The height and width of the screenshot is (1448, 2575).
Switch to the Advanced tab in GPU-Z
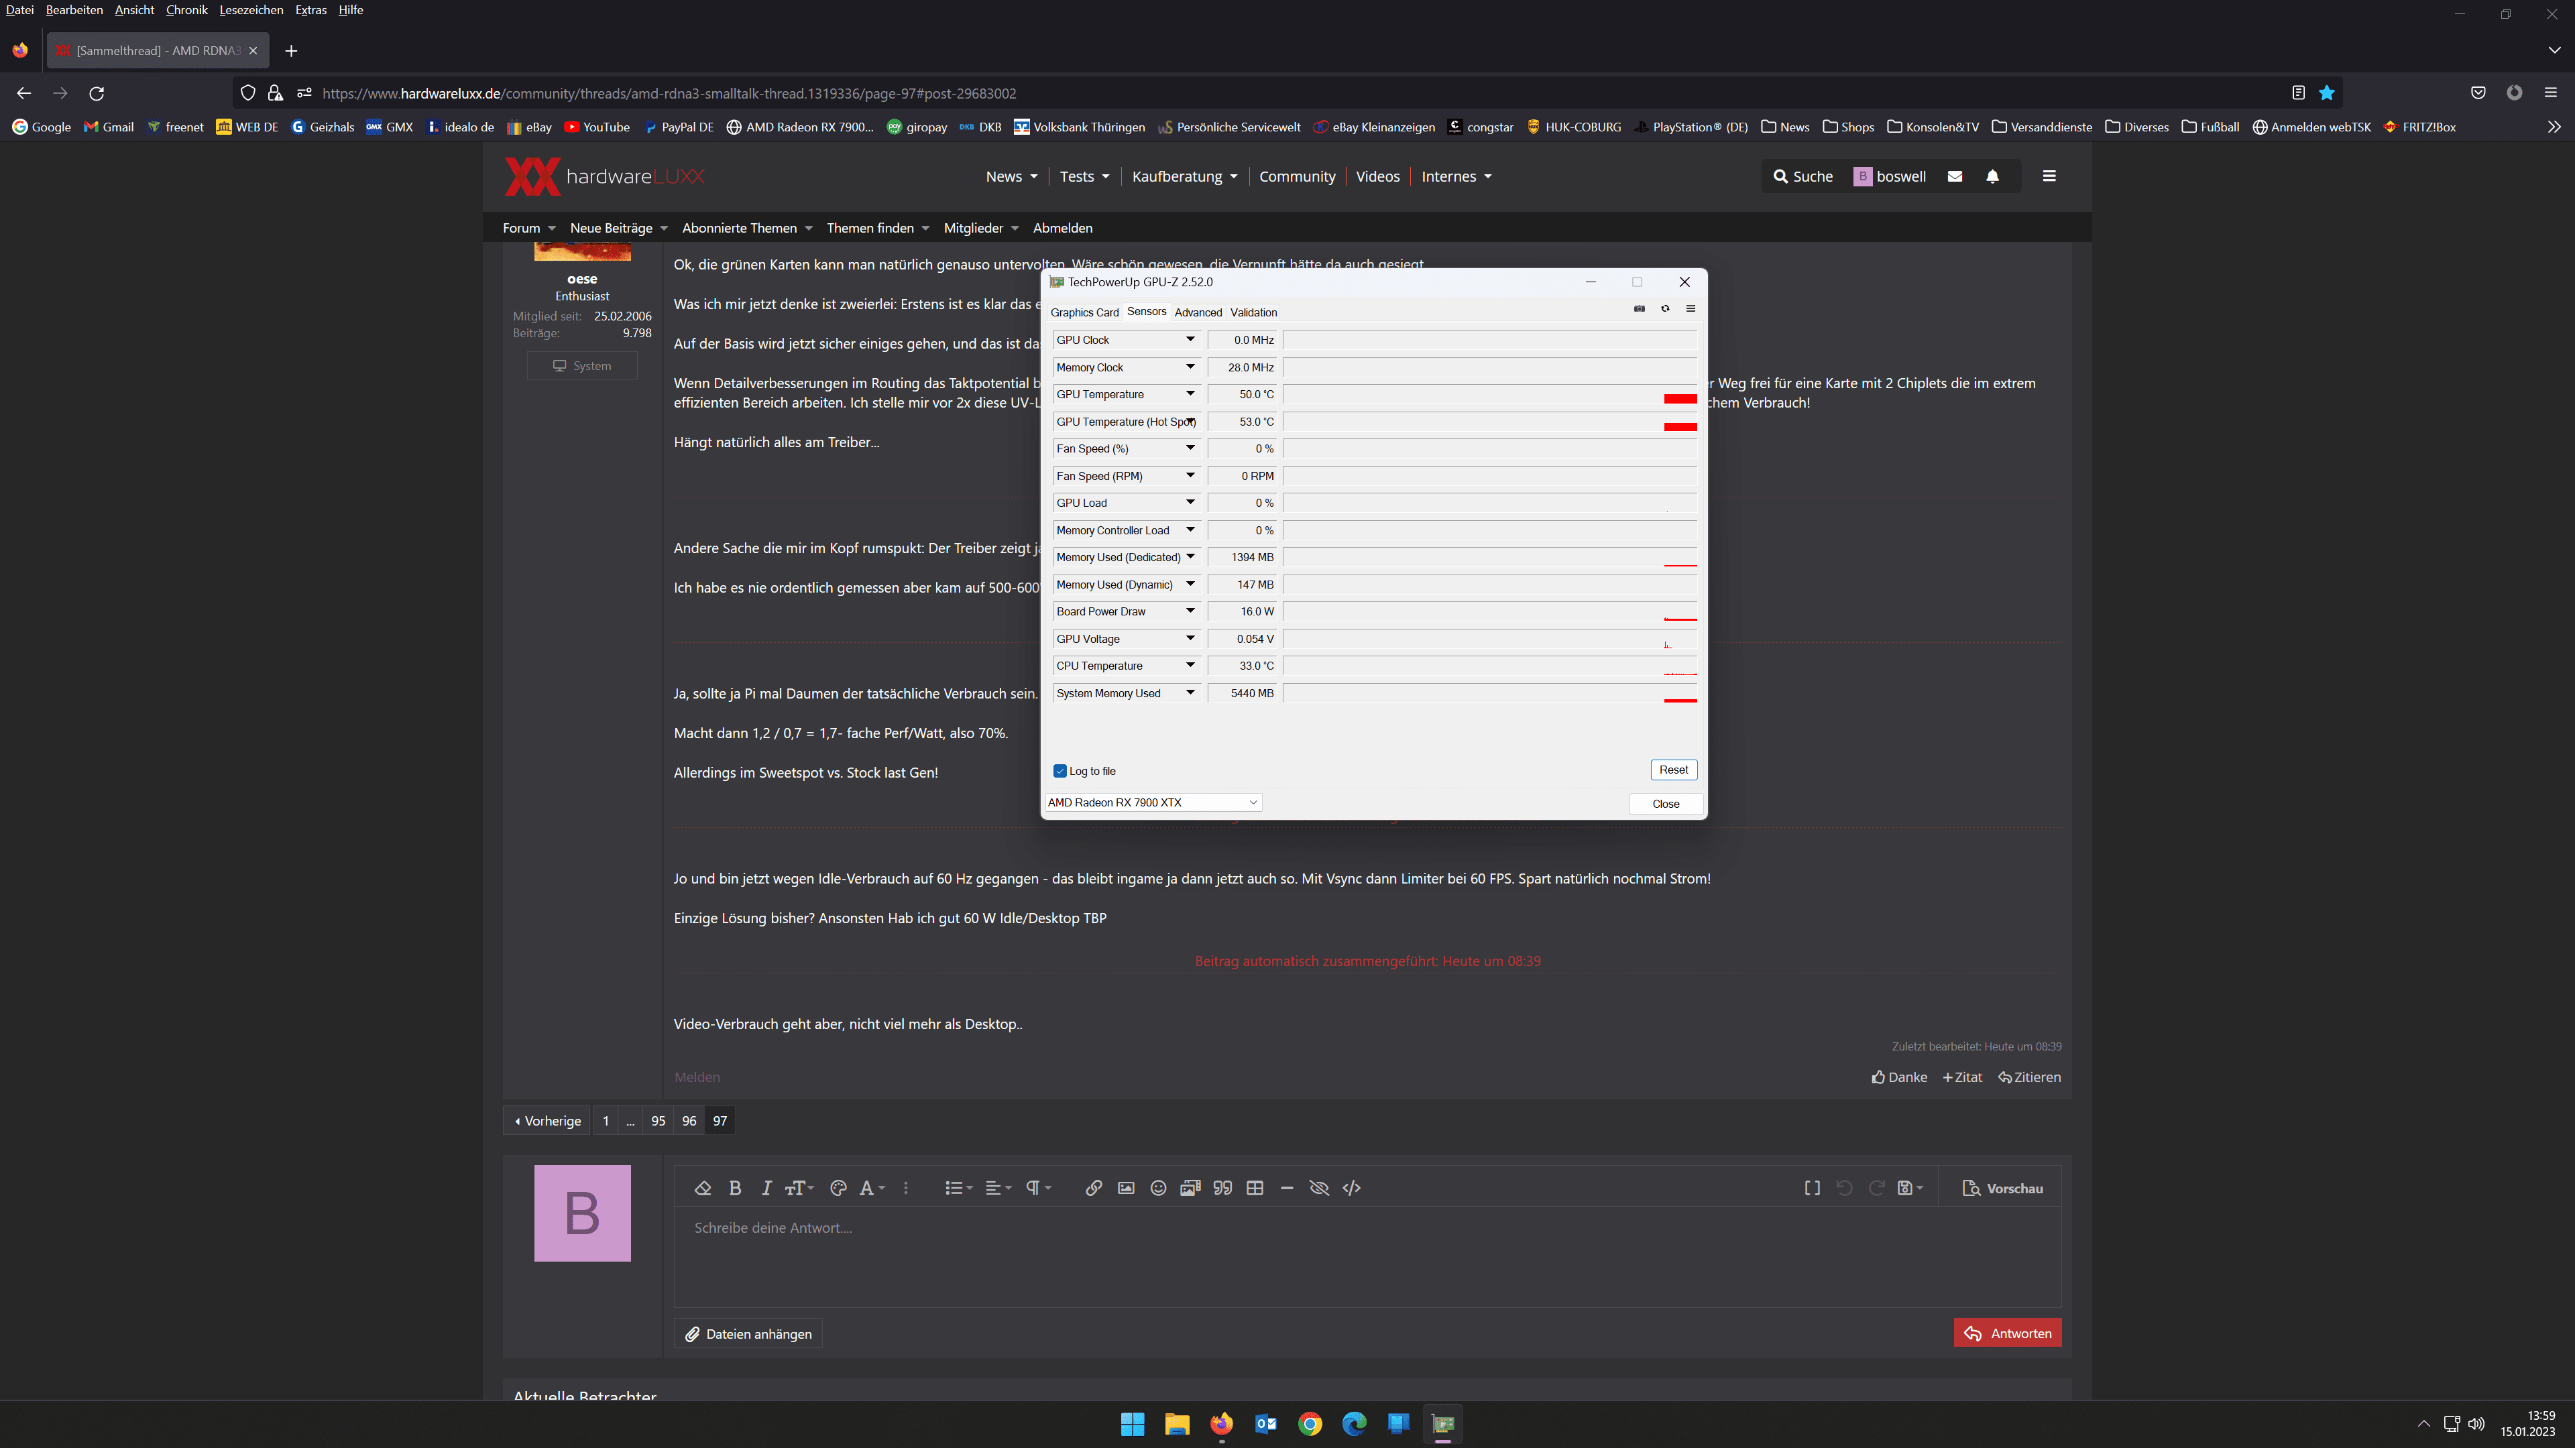click(1198, 312)
